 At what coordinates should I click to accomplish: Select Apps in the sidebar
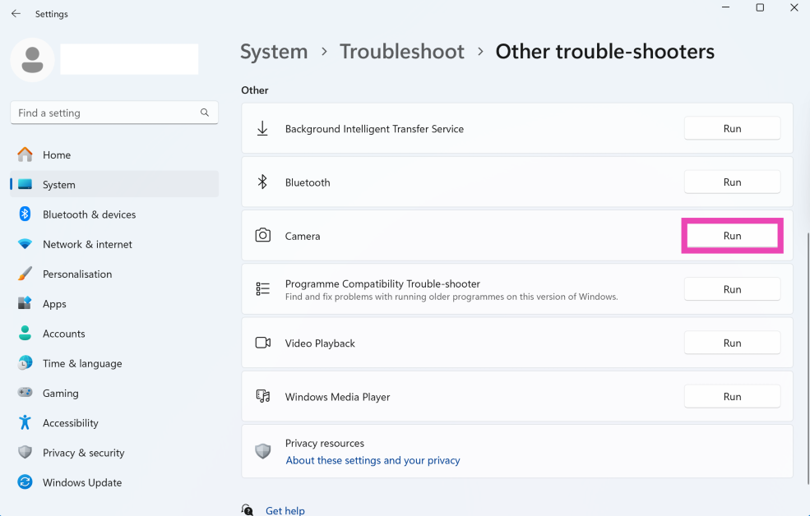(54, 304)
